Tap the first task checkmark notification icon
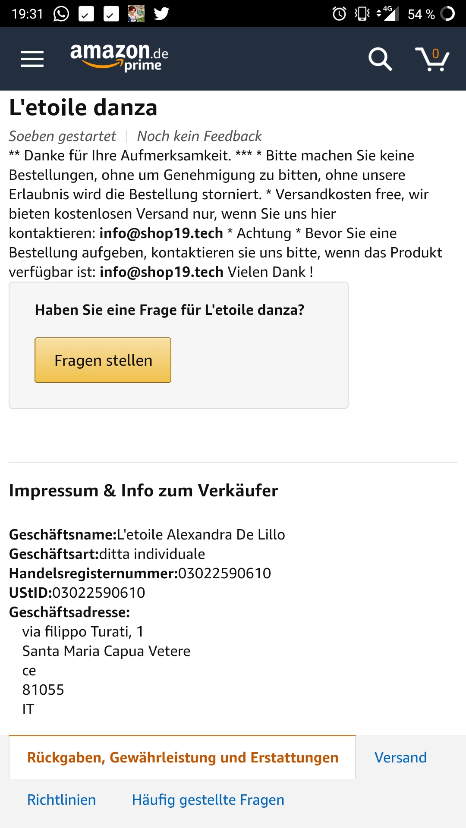 click(x=86, y=14)
